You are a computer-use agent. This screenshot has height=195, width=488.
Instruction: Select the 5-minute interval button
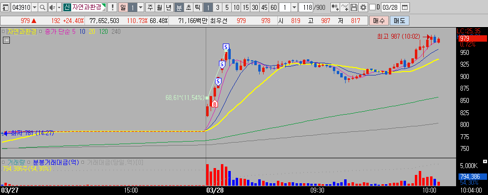click(227, 7)
